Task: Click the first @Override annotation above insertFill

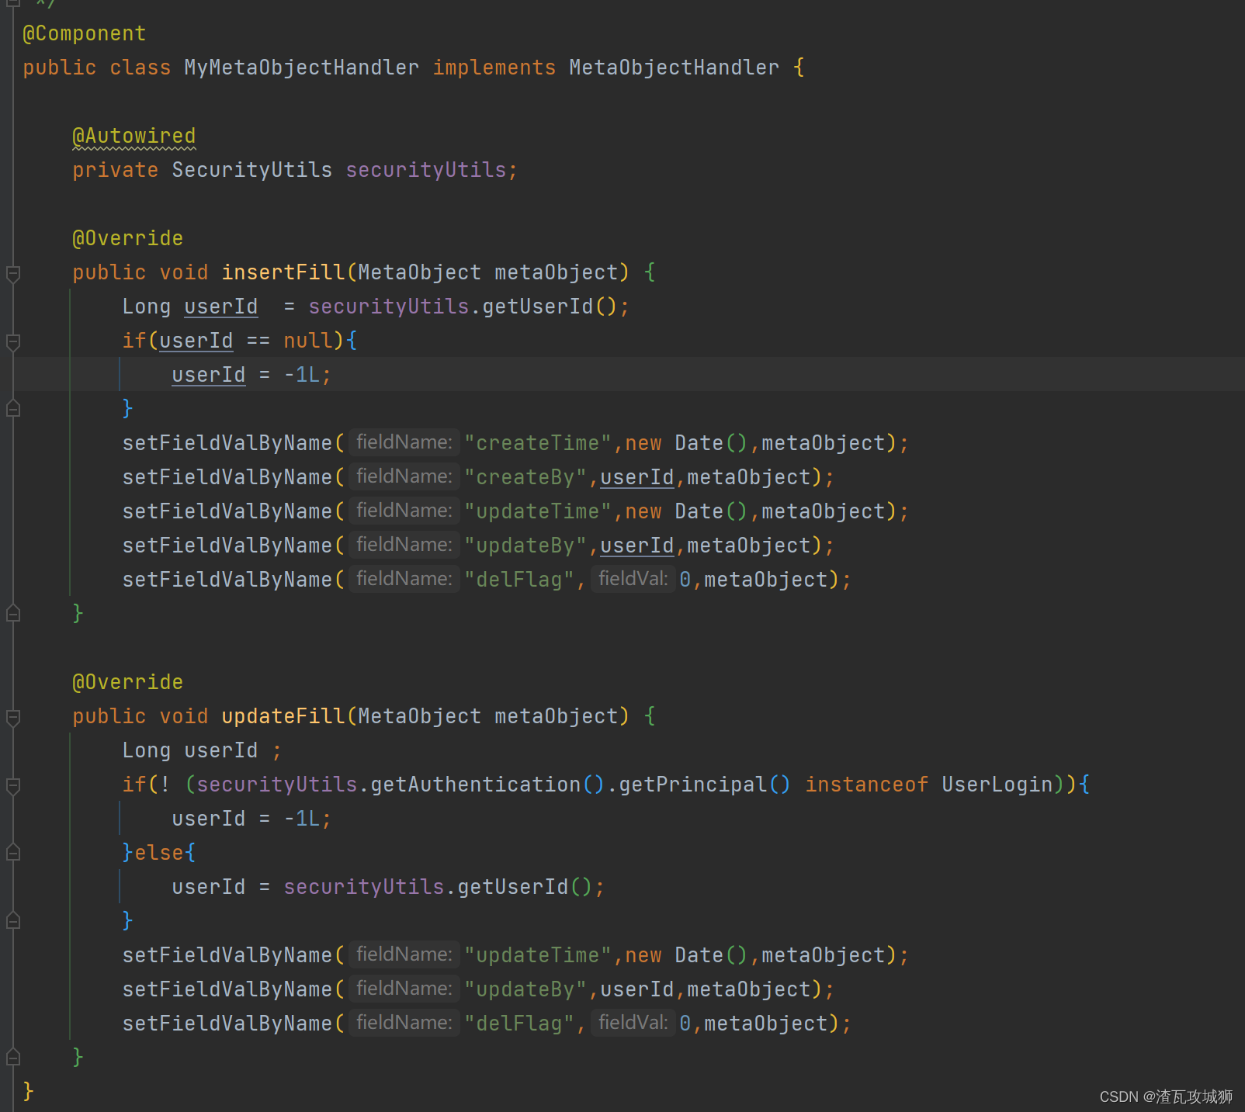Action: click(127, 238)
